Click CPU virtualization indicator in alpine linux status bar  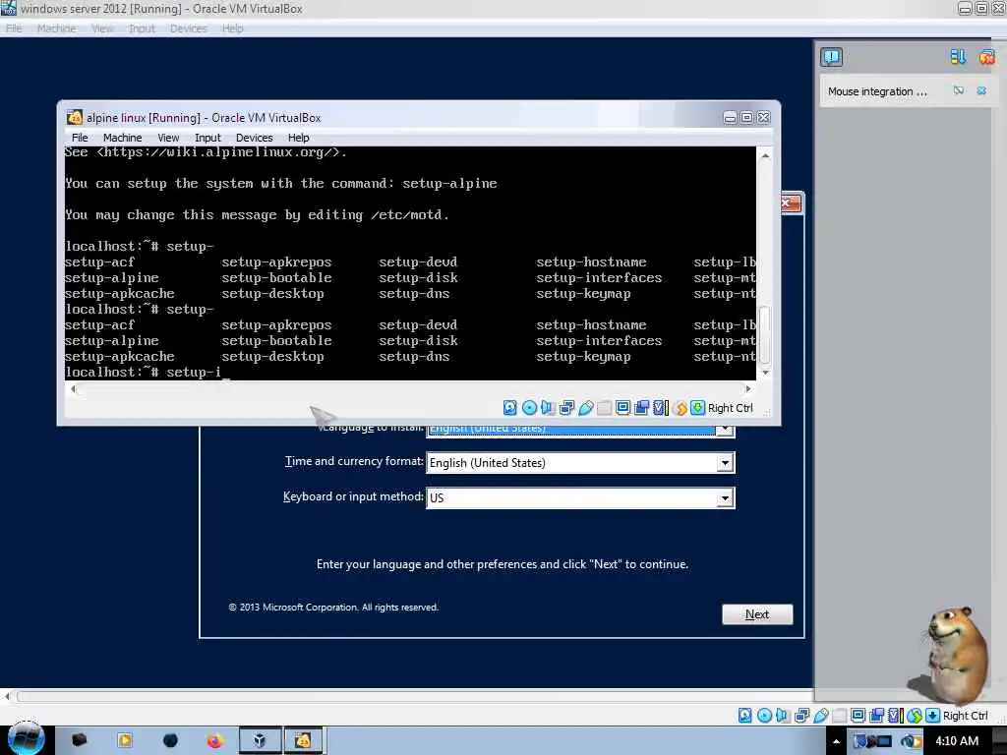[x=660, y=408]
